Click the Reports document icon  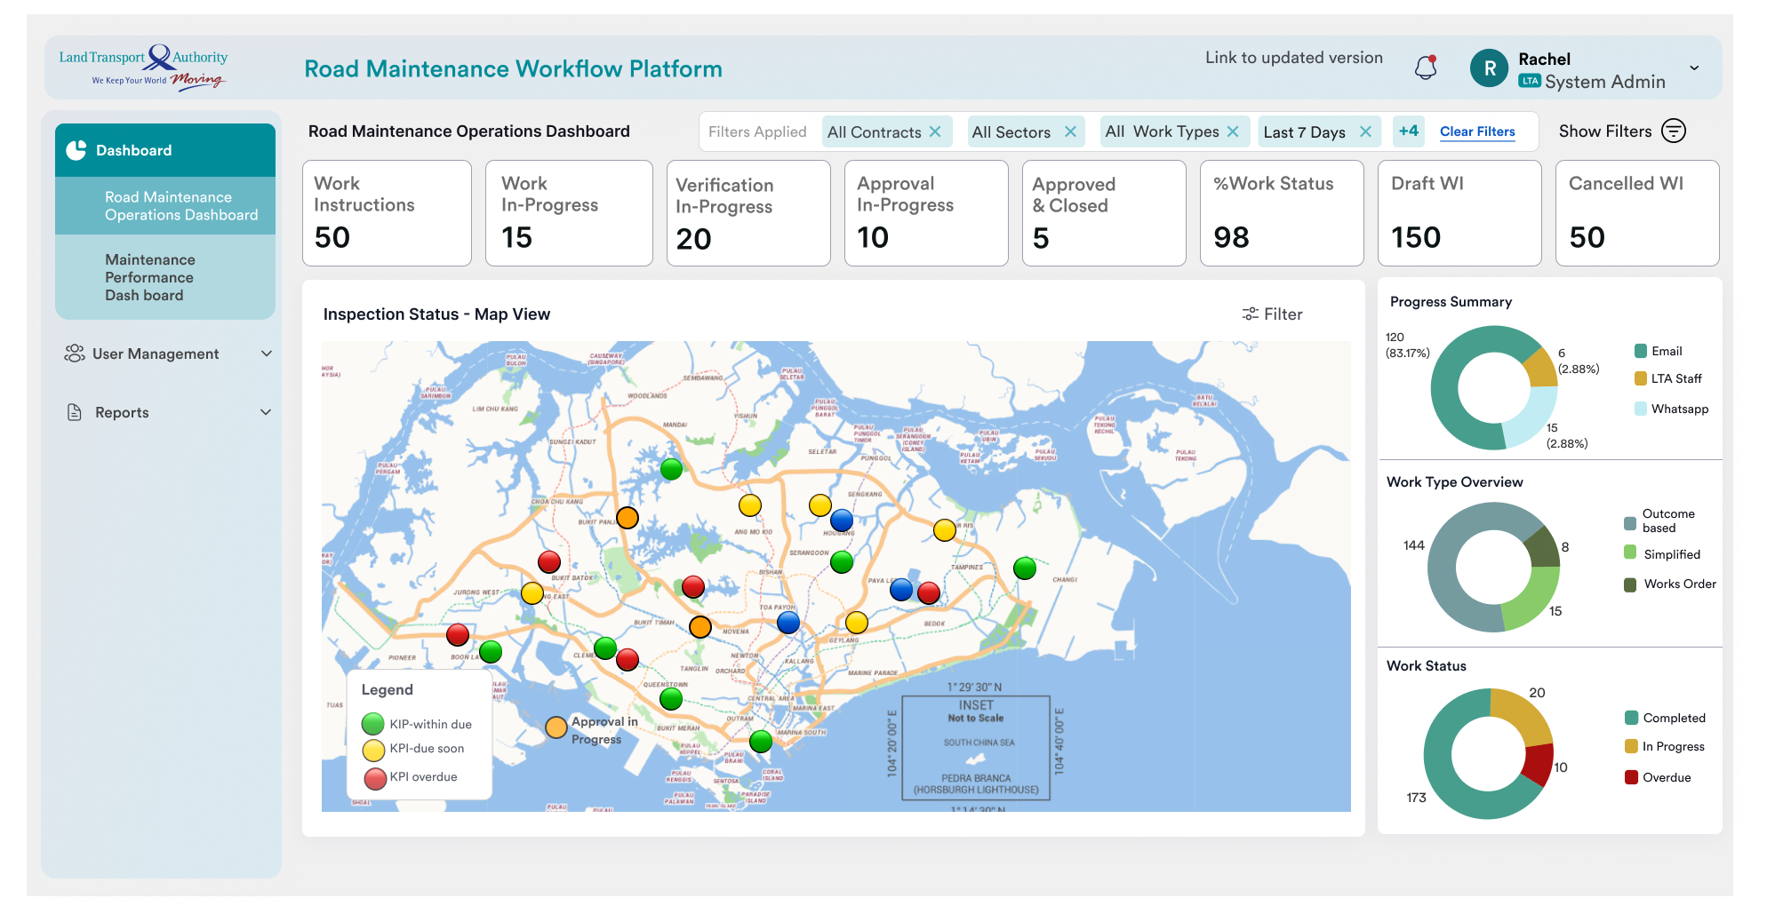pyautogui.click(x=75, y=412)
